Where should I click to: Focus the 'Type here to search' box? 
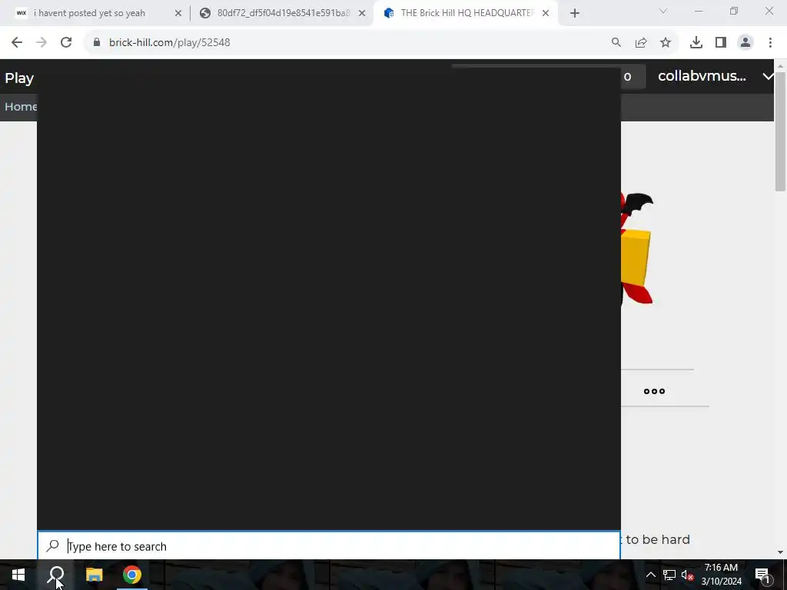(x=329, y=546)
